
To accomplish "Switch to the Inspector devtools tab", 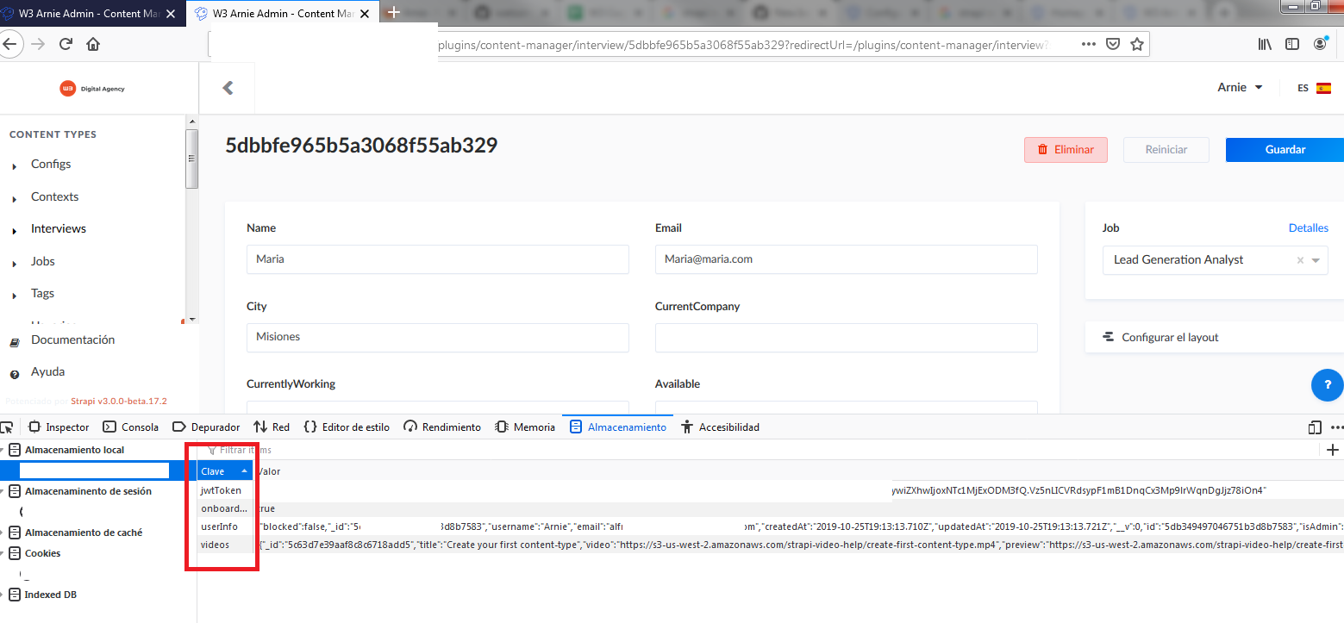I will (66, 427).
